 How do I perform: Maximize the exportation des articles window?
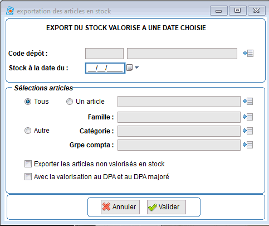[238, 11]
